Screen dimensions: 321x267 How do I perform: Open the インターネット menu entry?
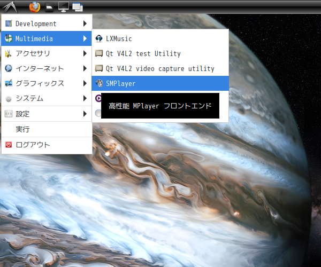click(x=47, y=68)
